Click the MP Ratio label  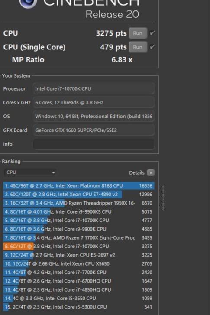(28, 60)
